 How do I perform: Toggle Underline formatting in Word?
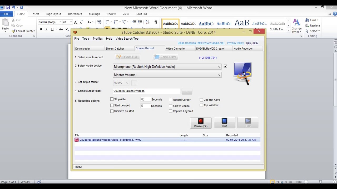click(x=52, y=29)
